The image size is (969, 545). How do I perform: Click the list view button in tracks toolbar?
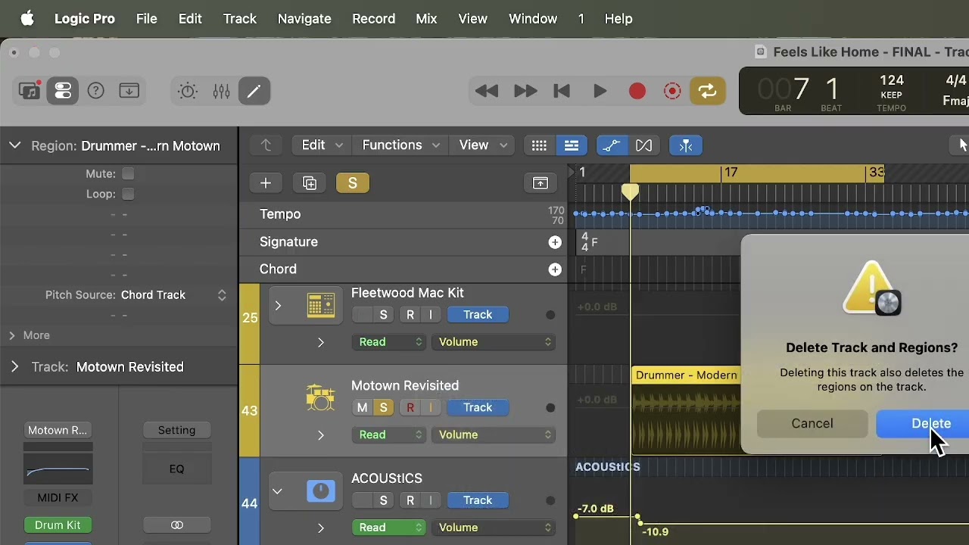[x=572, y=145]
